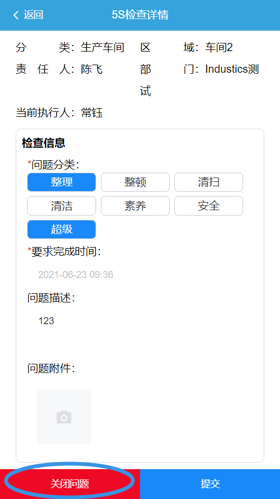Image resolution: width=280 pixels, height=499 pixels.
Task: Select the 清扫 problem category
Action: point(208,182)
